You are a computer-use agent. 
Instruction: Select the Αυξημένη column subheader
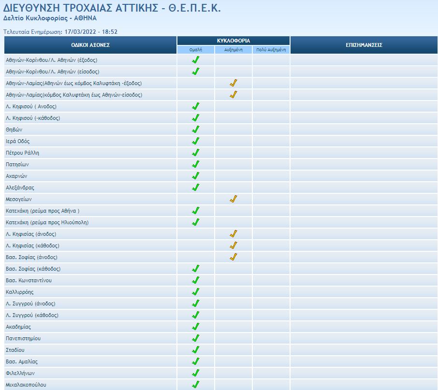click(x=234, y=50)
